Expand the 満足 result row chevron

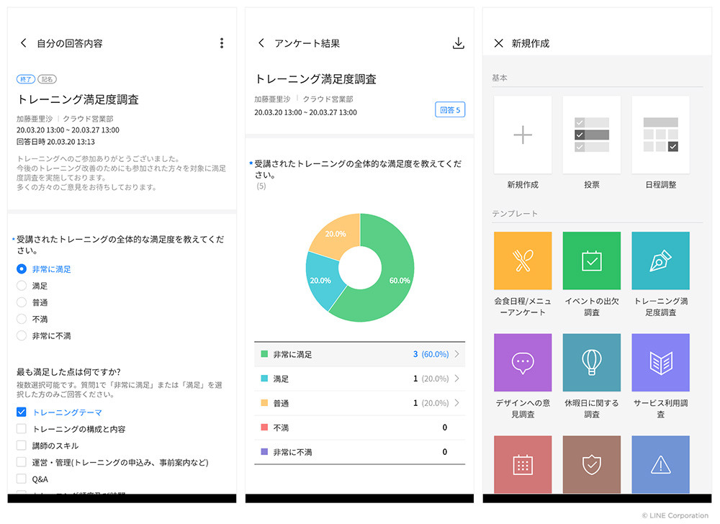pyautogui.click(x=457, y=379)
